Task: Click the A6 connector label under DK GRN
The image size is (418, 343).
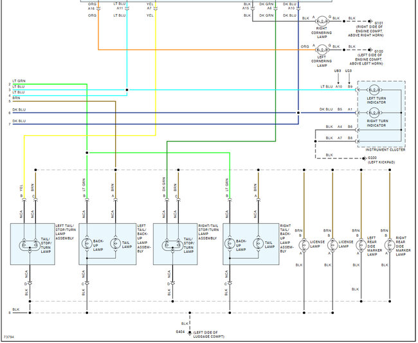Action: tap(269, 8)
